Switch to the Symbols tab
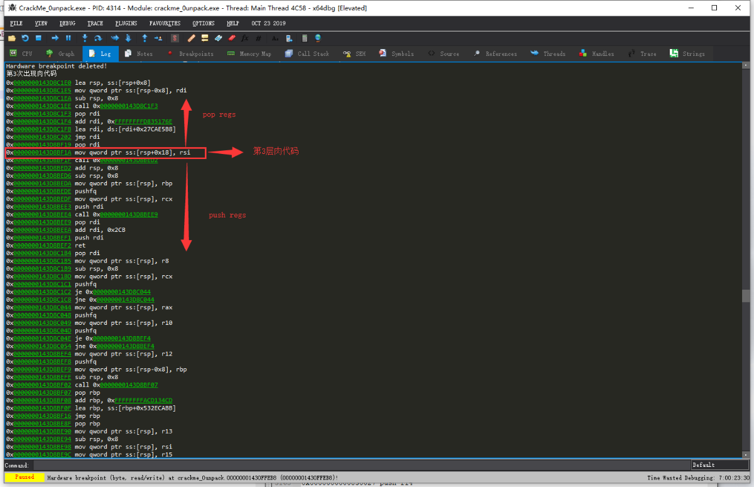 pos(397,54)
